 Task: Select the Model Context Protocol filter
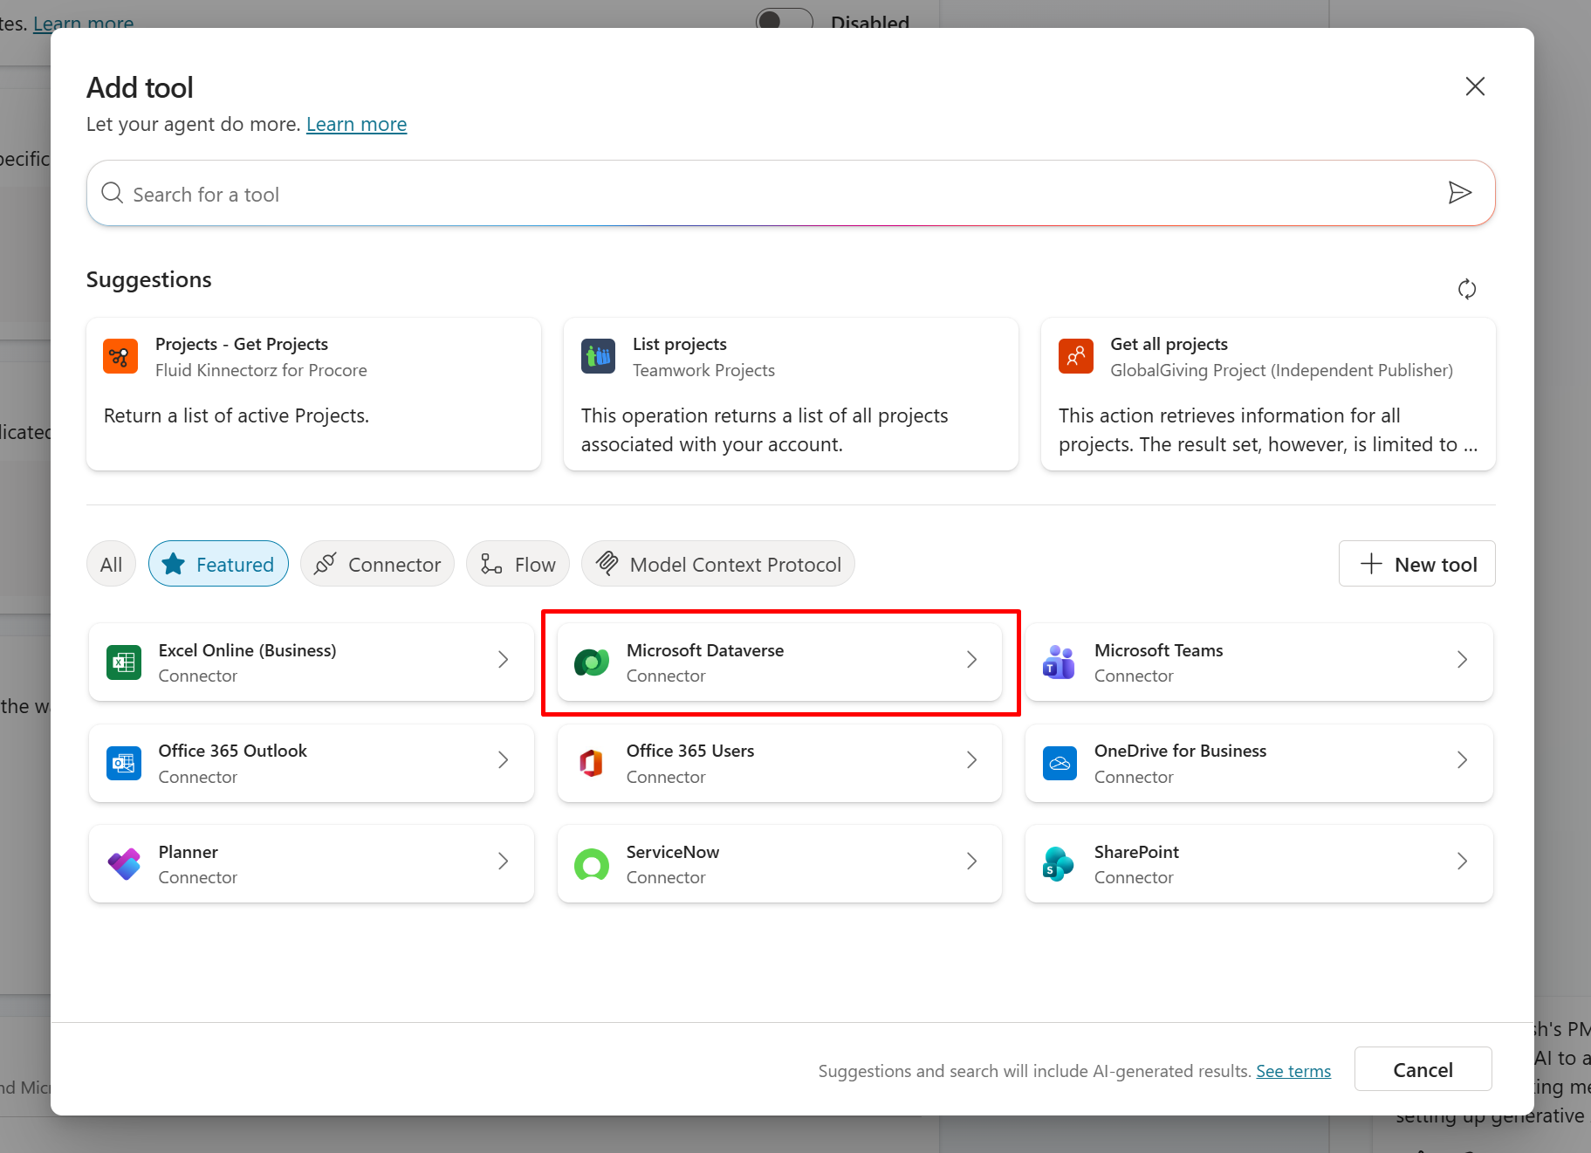[717, 564]
